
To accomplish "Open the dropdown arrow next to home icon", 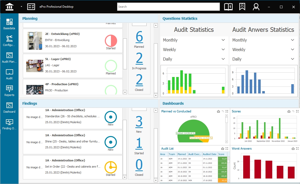I will coord(22,7).
